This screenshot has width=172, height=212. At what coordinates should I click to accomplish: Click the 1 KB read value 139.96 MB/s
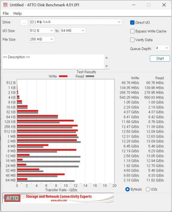(154, 88)
